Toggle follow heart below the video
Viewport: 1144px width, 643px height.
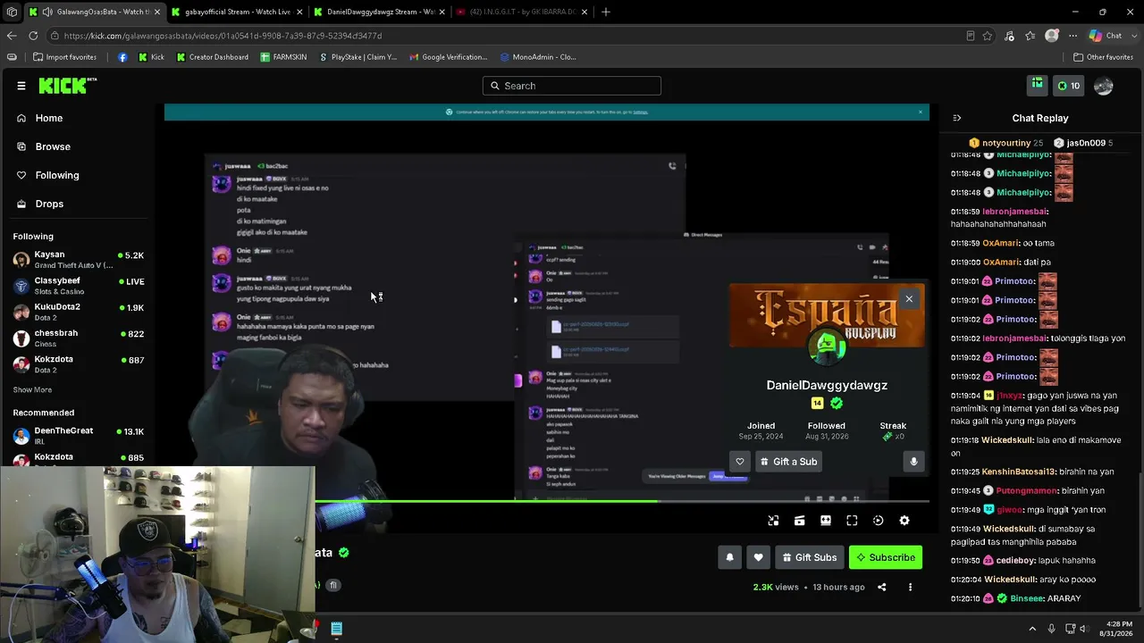tap(758, 557)
